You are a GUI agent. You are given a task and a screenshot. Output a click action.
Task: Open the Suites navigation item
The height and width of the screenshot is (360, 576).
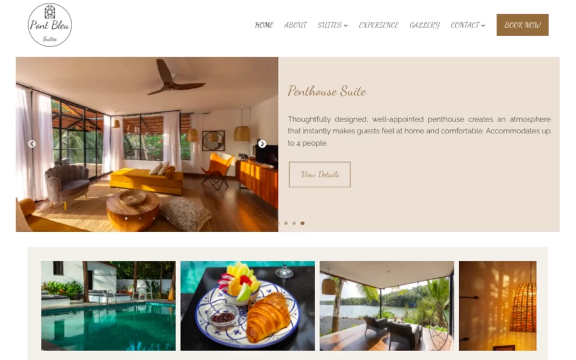[330, 25]
